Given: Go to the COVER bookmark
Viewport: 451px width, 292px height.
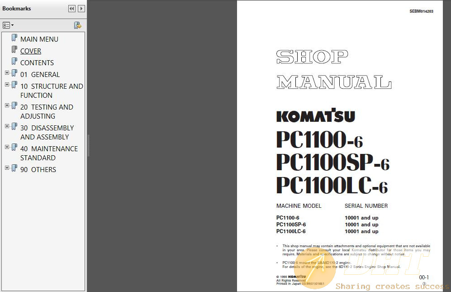Looking at the screenshot, I should [31, 51].
